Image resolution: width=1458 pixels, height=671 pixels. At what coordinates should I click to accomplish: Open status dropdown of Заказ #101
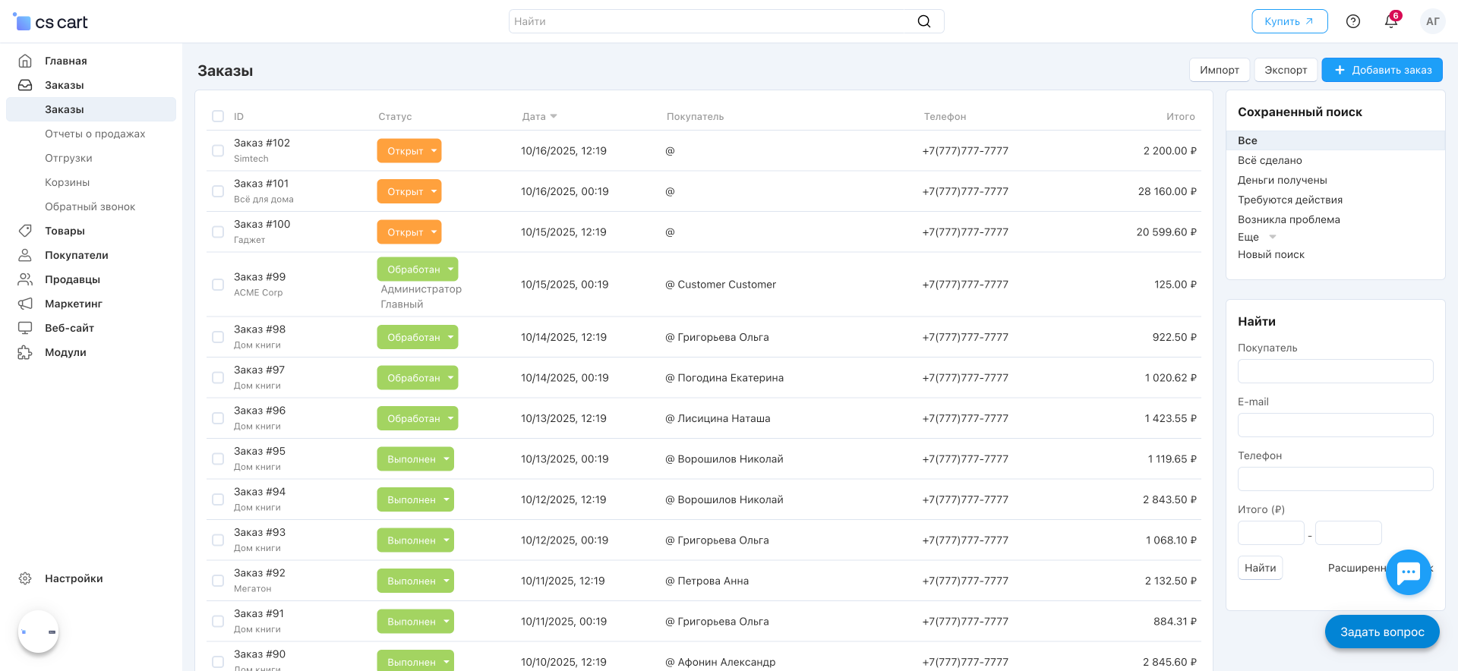pos(409,191)
